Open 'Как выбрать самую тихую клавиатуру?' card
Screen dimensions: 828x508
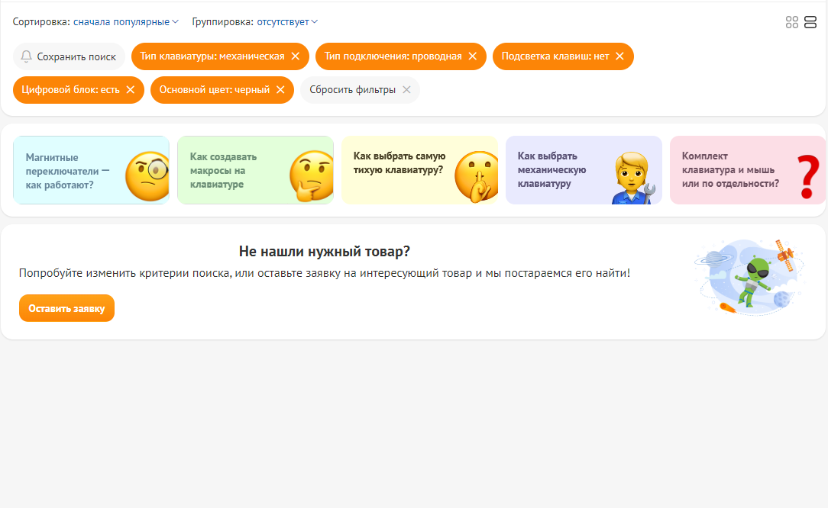click(419, 170)
